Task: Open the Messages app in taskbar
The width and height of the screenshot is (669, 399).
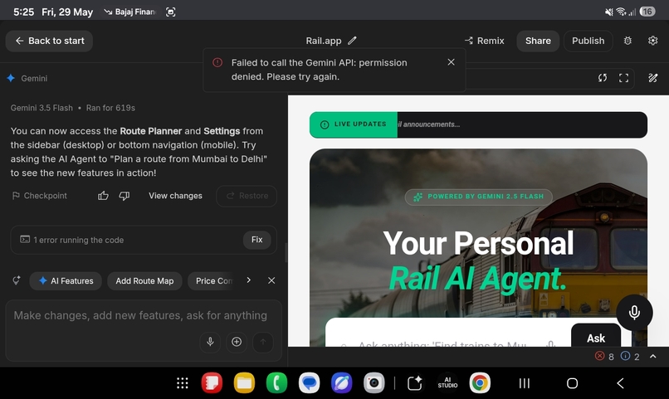Action: (x=310, y=382)
